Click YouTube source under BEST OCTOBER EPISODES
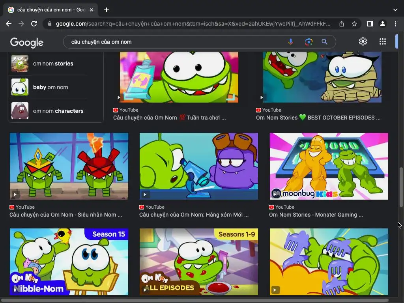Image resolution: width=404 pixels, height=303 pixels. [268, 110]
